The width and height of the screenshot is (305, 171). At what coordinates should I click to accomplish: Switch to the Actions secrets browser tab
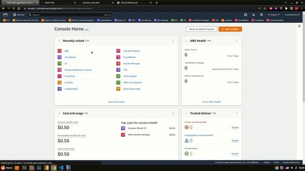pyautogui.click(x=97, y=3)
